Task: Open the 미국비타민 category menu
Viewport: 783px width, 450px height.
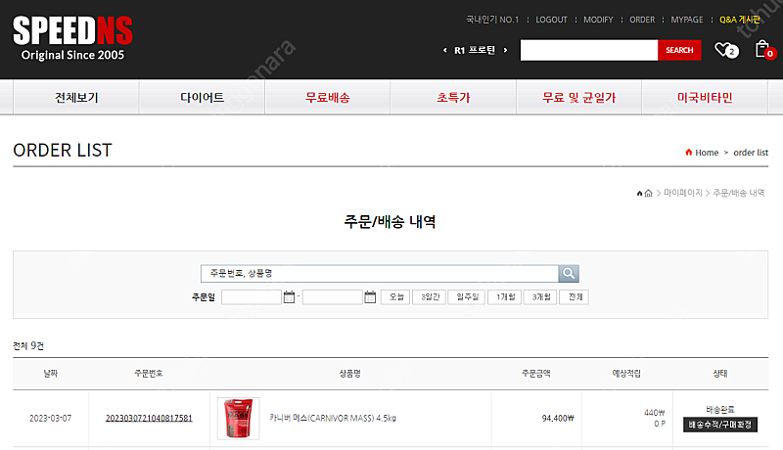Action: coord(705,98)
